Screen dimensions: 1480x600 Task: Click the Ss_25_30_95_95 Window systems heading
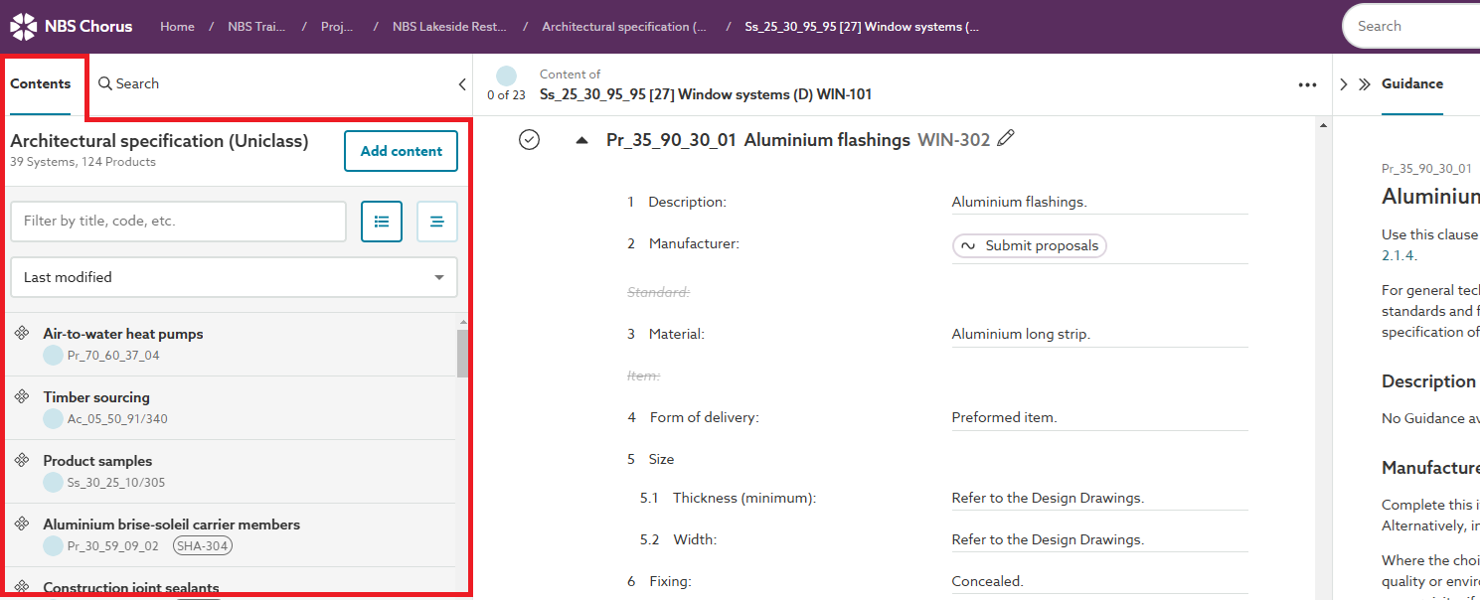[706, 95]
